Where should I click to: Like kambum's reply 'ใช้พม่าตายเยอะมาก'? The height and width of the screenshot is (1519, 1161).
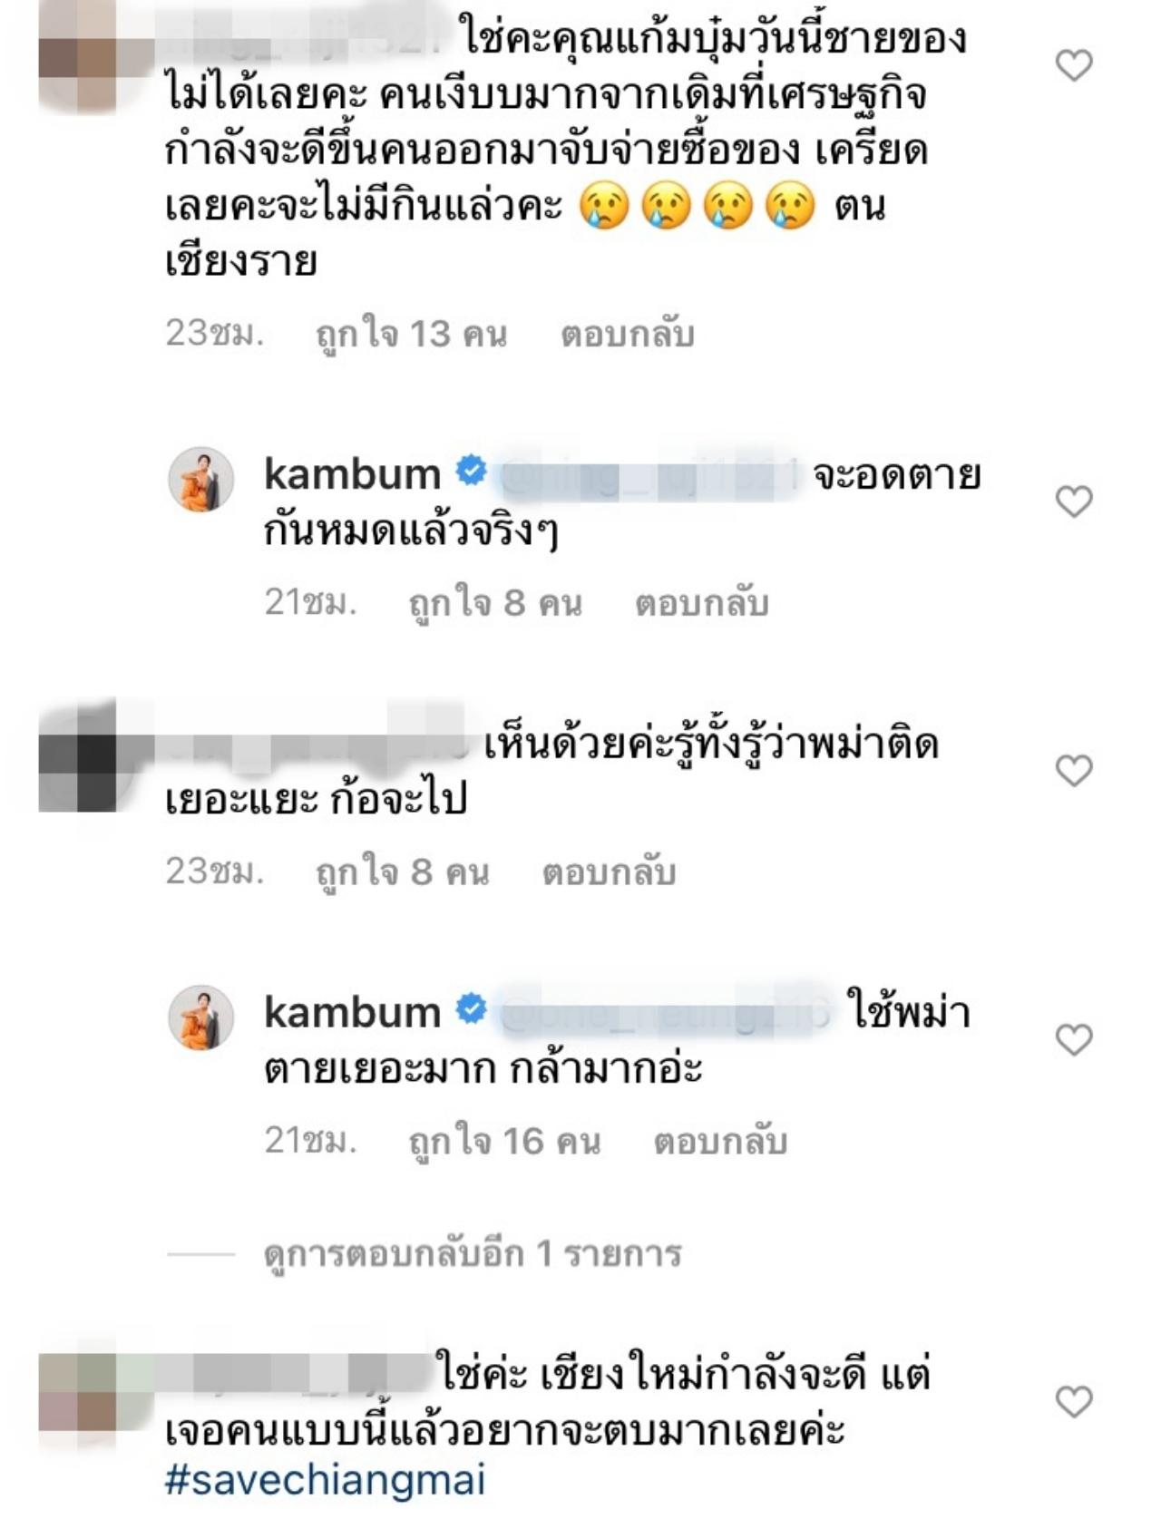[1075, 1039]
